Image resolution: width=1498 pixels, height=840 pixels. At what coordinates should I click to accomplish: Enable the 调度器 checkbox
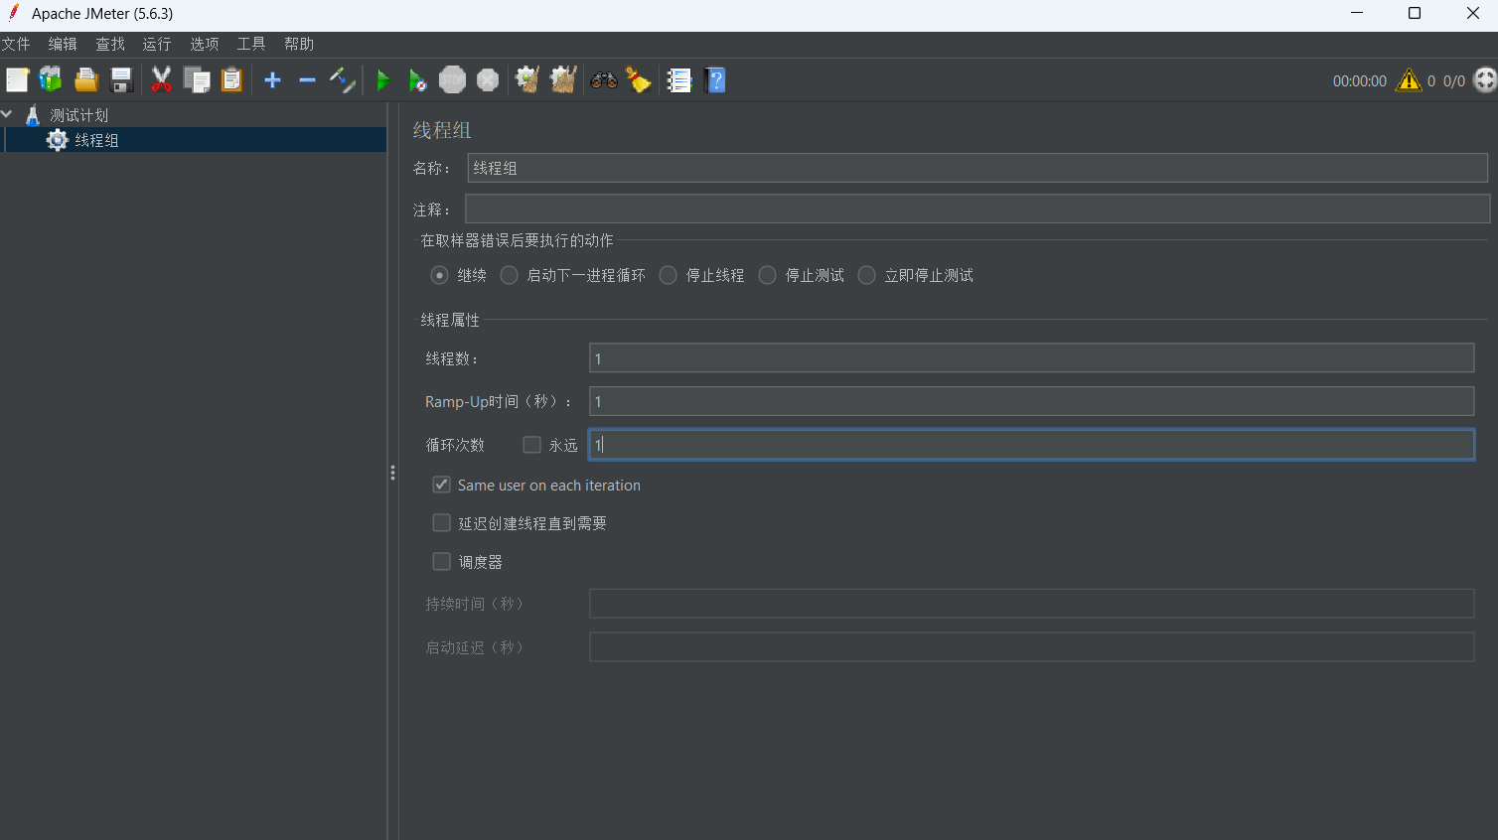[x=441, y=561]
